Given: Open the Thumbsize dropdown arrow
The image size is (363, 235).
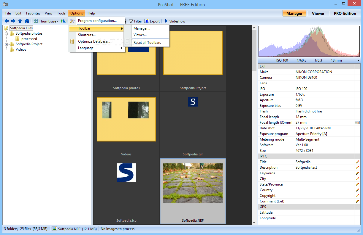Looking at the screenshot, I should tap(57, 21).
